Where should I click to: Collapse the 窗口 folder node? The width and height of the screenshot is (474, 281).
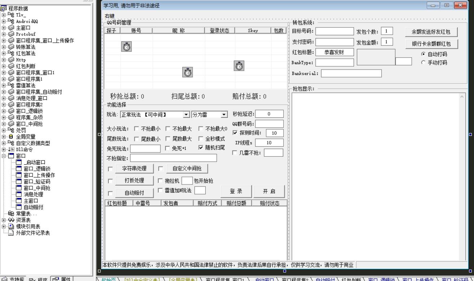point(4,156)
